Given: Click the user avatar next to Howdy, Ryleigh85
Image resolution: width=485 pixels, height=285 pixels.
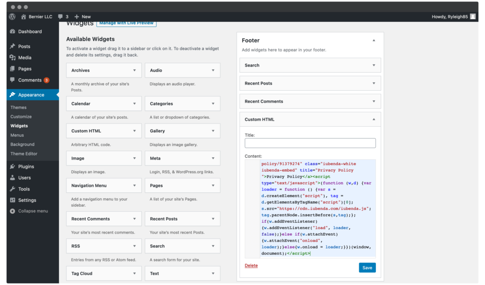Looking at the screenshot, I should pyautogui.click(x=473, y=17).
